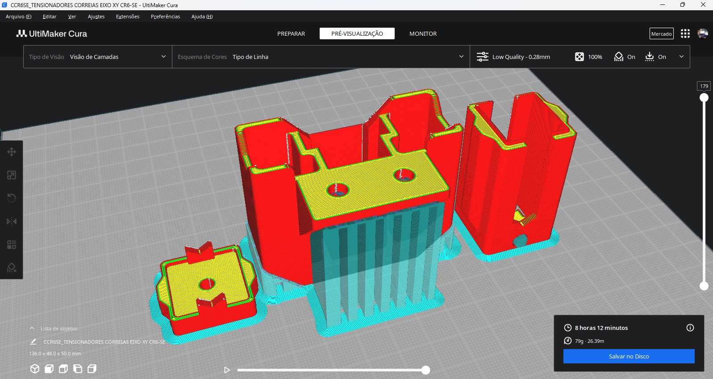Open the Preferências menu
This screenshot has width=713, height=379.
click(165, 17)
